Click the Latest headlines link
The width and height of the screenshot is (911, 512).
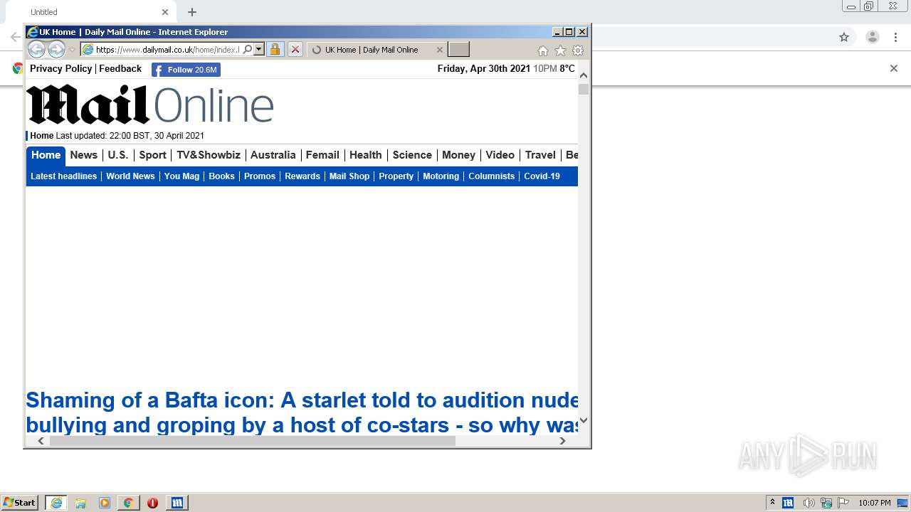[x=63, y=176]
